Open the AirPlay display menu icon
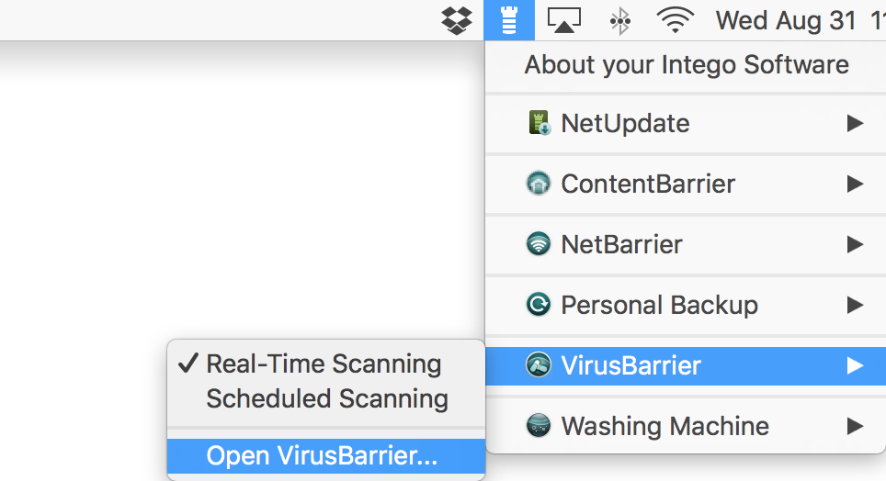 click(x=564, y=20)
